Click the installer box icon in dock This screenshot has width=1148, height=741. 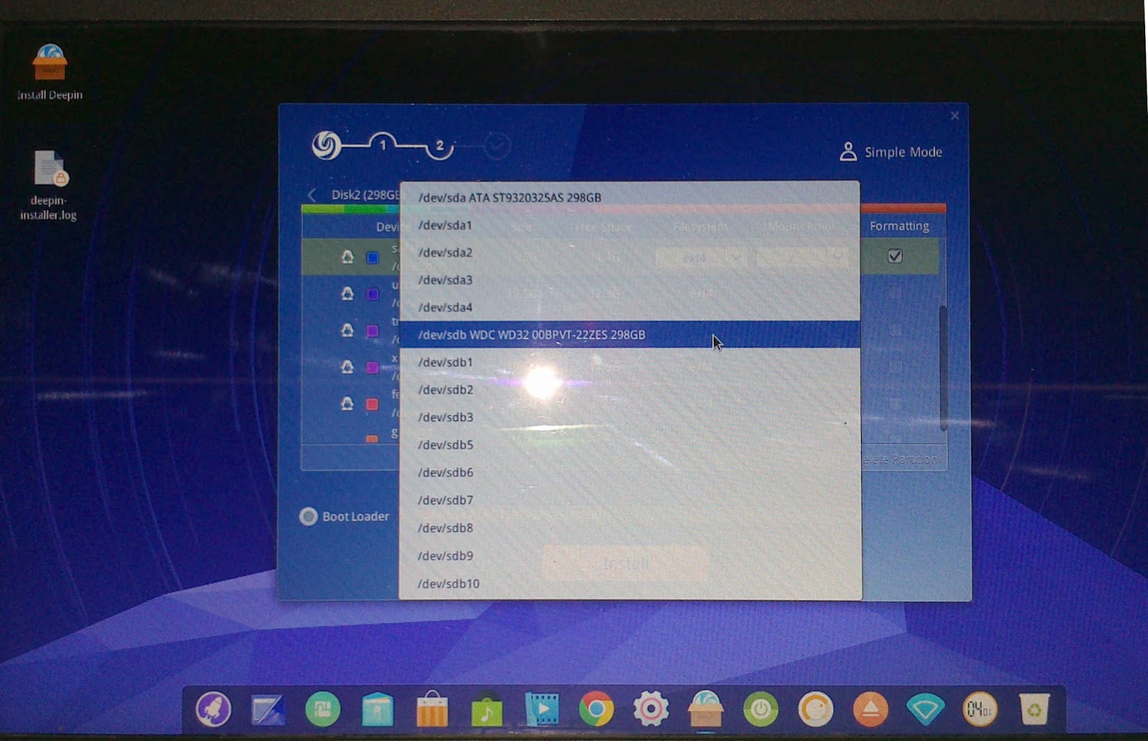tap(705, 709)
